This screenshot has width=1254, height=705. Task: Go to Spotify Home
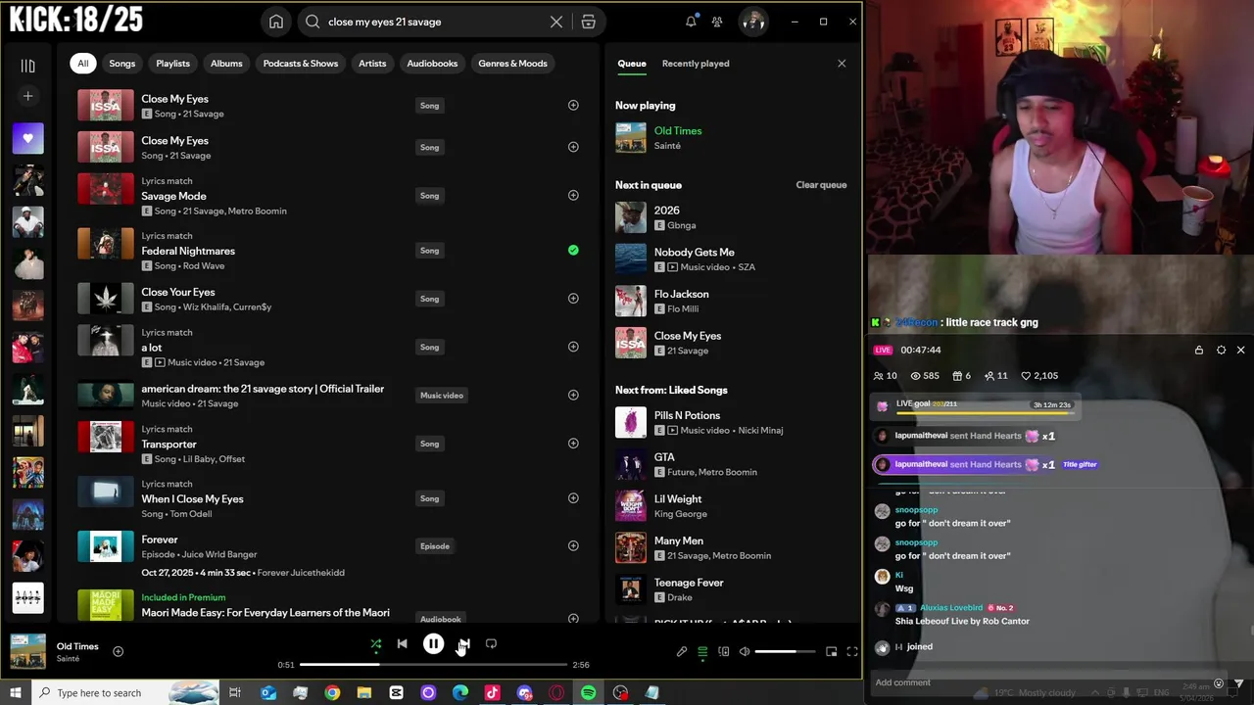[x=276, y=22]
